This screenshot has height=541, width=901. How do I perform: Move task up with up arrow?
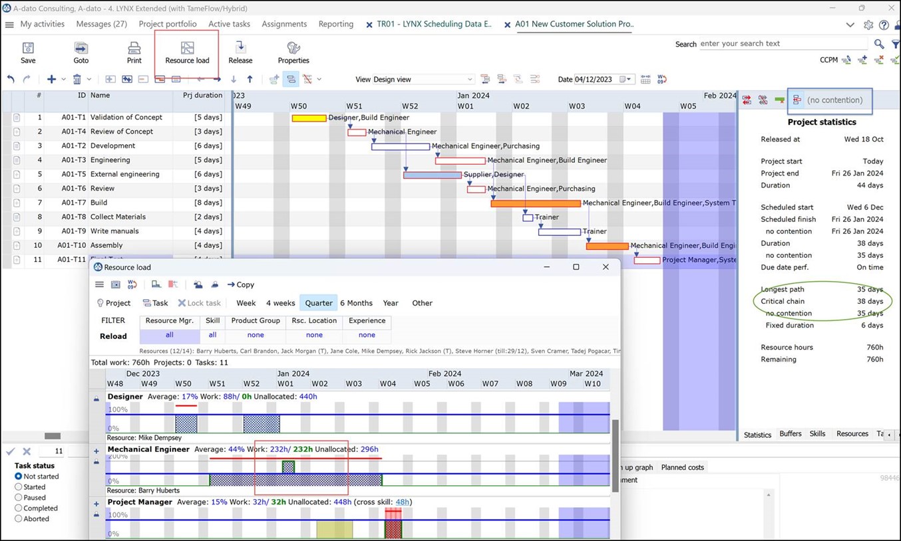[x=250, y=79]
